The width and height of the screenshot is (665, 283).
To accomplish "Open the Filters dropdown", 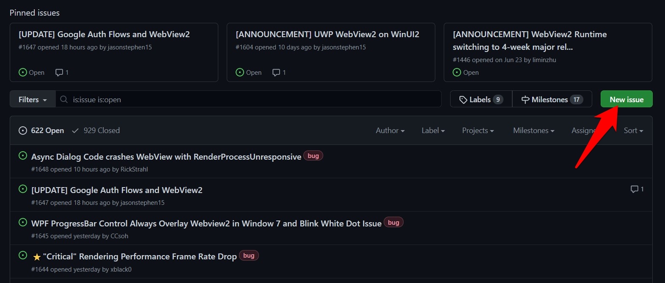I will [x=33, y=100].
